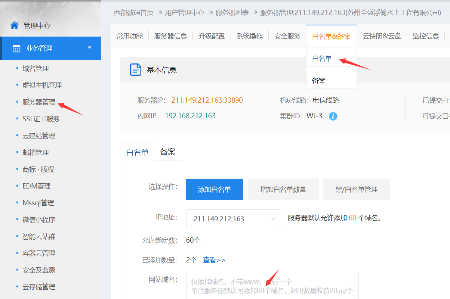Viewport: 450px width, 299px height.
Task: Click the 业务管理 calendar grid icon
Action: (x=16, y=49)
